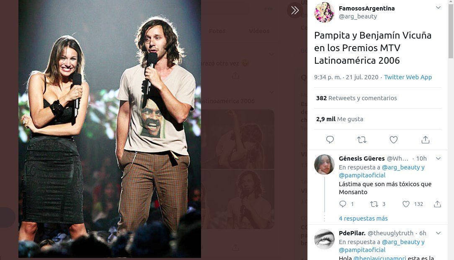
Task: Click the more options dots above the photo
Action: (x=268, y=8)
